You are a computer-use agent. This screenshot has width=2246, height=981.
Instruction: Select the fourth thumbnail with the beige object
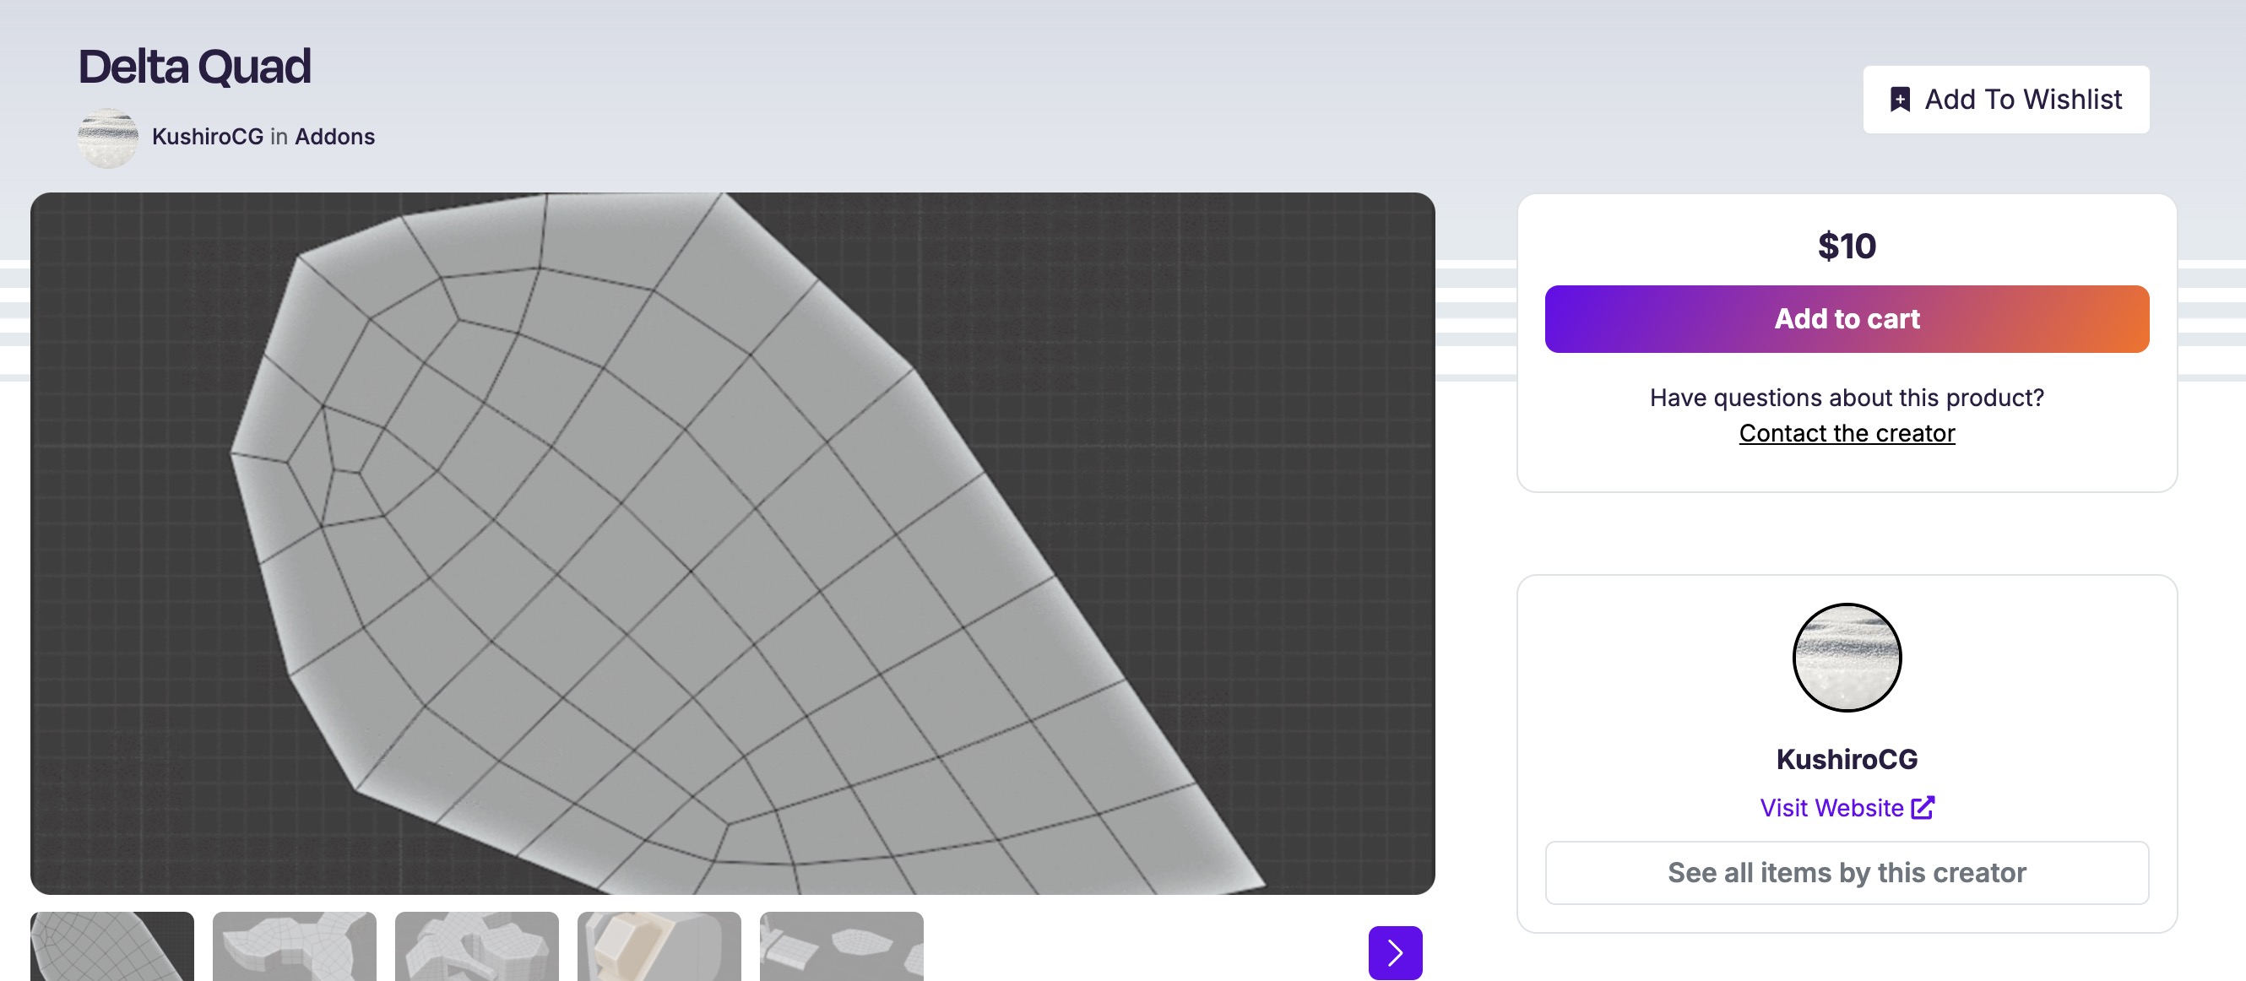click(x=659, y=947)
